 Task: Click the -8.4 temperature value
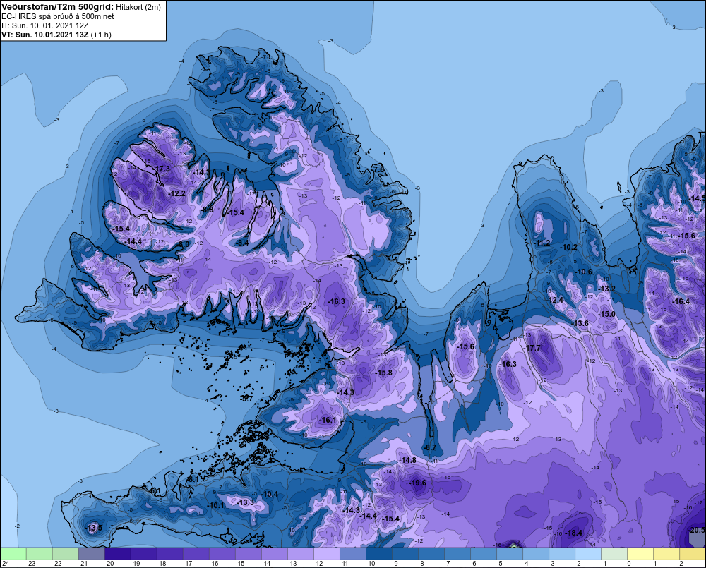pos(242,243)
